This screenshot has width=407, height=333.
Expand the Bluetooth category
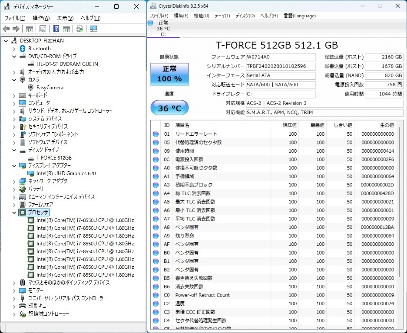(x=14, y=49)
